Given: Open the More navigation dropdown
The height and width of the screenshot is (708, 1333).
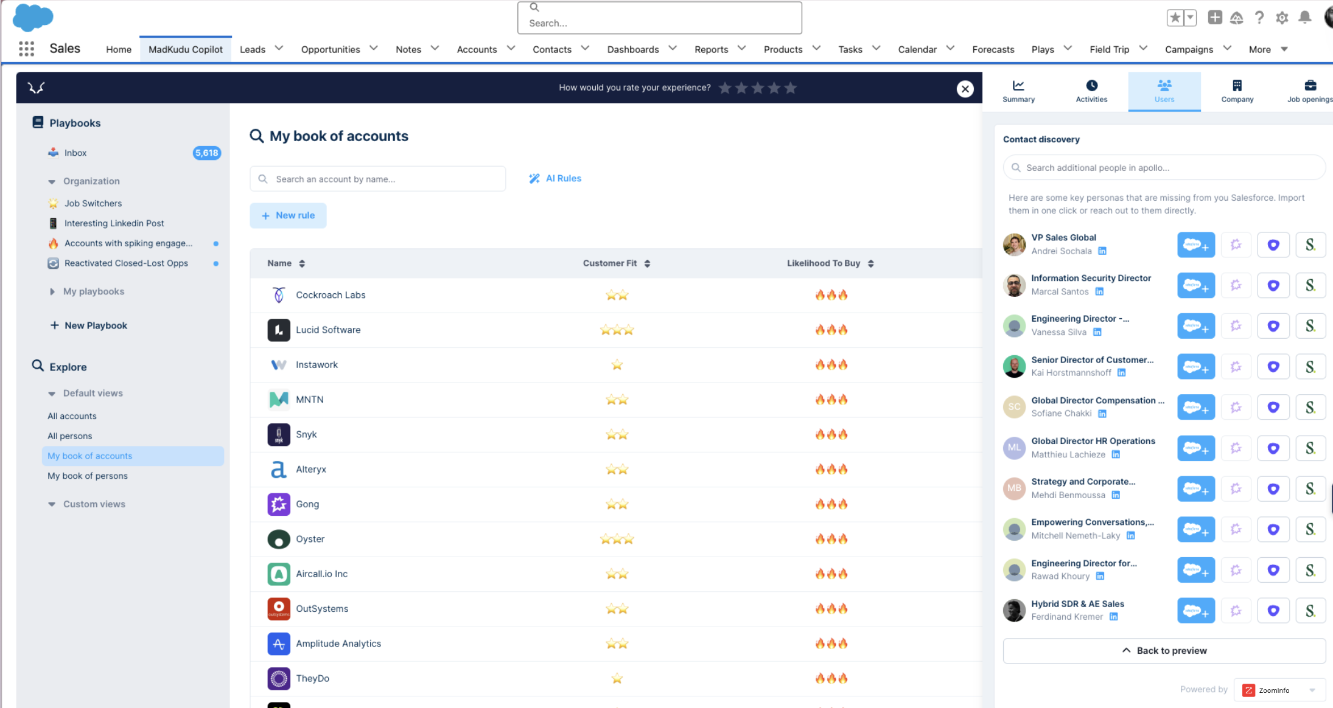Looking at the screenshot, I should pyautogui.click(x=1268, y=49).
